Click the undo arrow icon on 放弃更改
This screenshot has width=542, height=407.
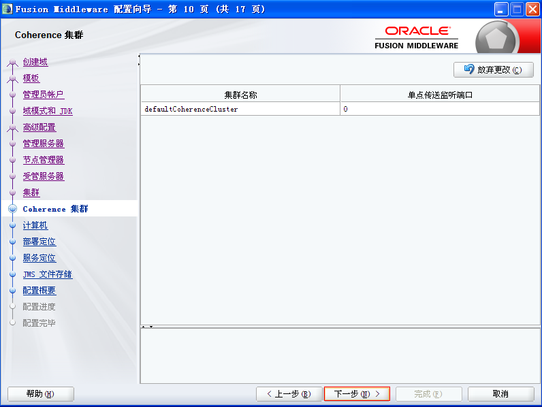(x=469, y=69)
